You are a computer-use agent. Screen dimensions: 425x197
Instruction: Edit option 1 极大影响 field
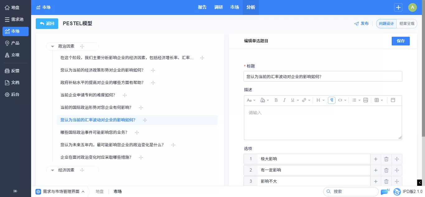coord(314,159)
